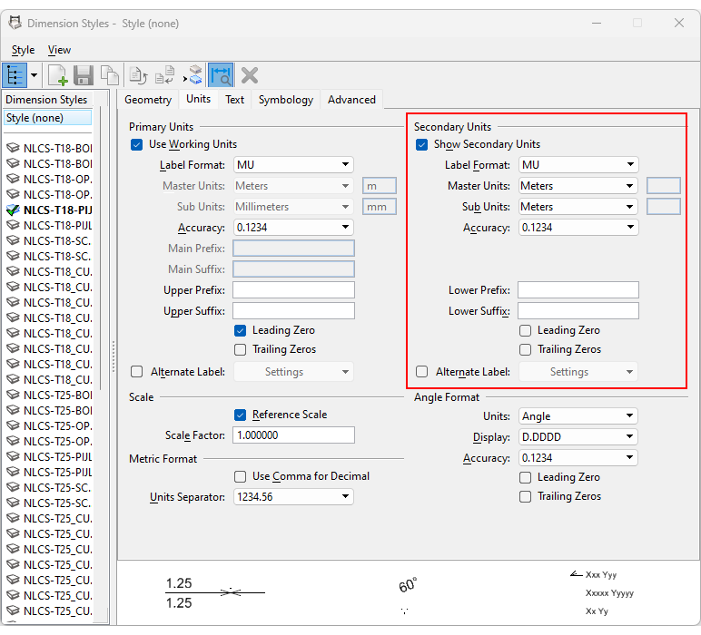Click the Scale Factor input field

(293, 435)
